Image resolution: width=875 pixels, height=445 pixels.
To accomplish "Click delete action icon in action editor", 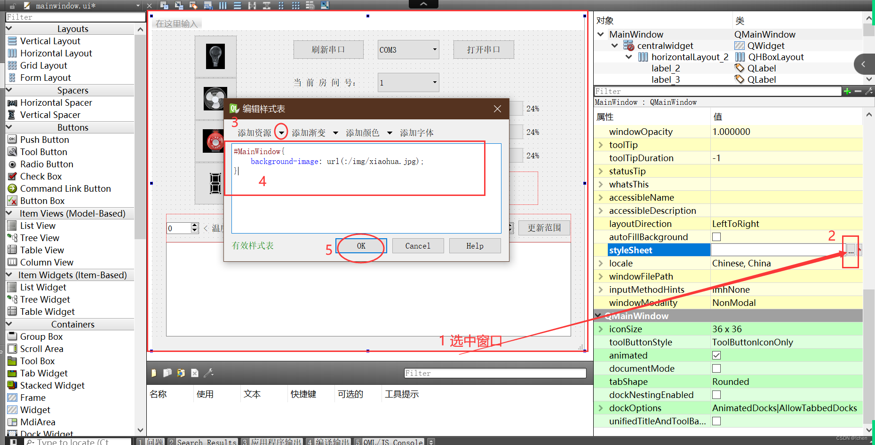I will 195,373.
